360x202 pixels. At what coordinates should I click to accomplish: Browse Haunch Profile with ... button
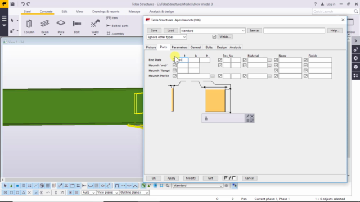pos(213,76)
